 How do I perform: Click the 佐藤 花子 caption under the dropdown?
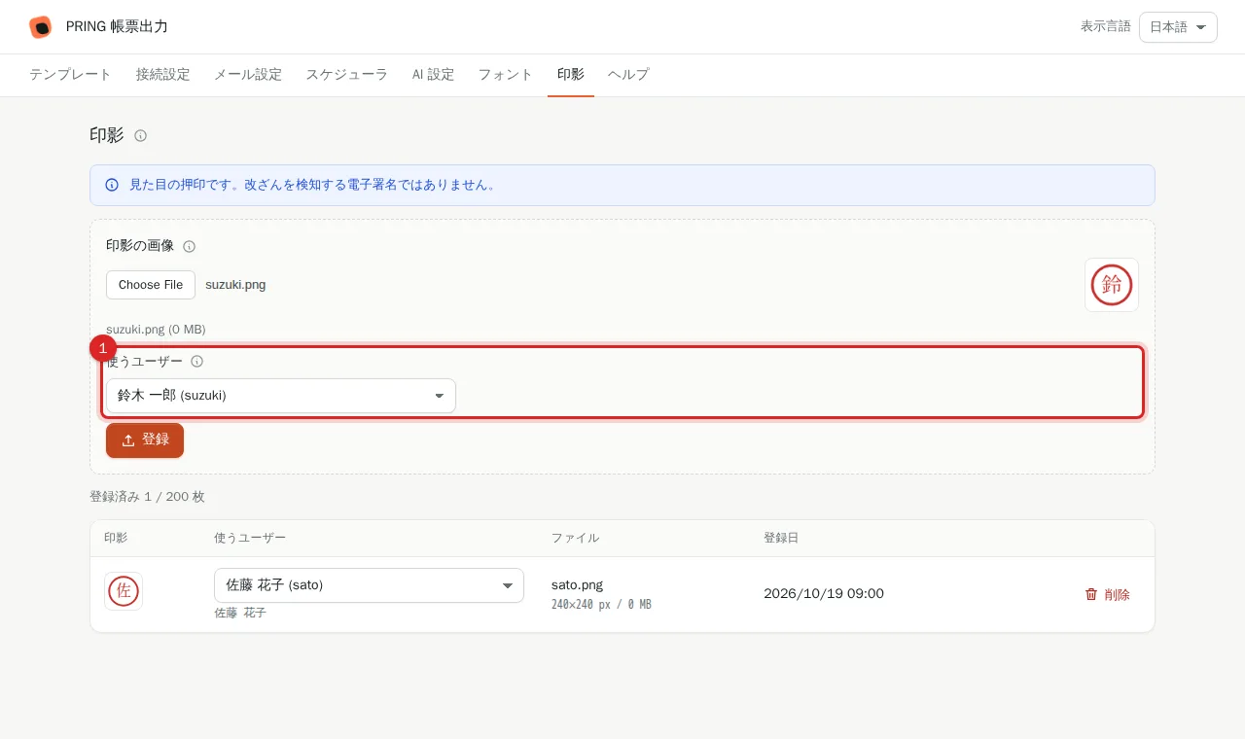240,613
